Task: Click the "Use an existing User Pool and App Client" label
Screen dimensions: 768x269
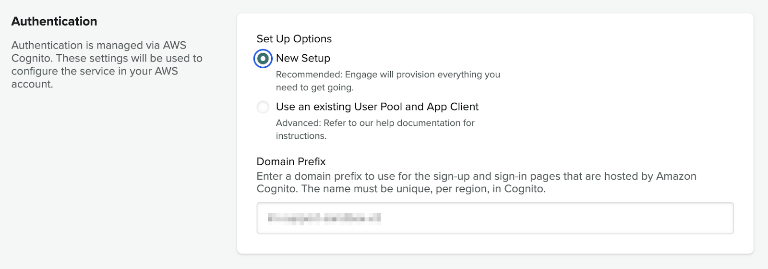Action: pos(377,107)
